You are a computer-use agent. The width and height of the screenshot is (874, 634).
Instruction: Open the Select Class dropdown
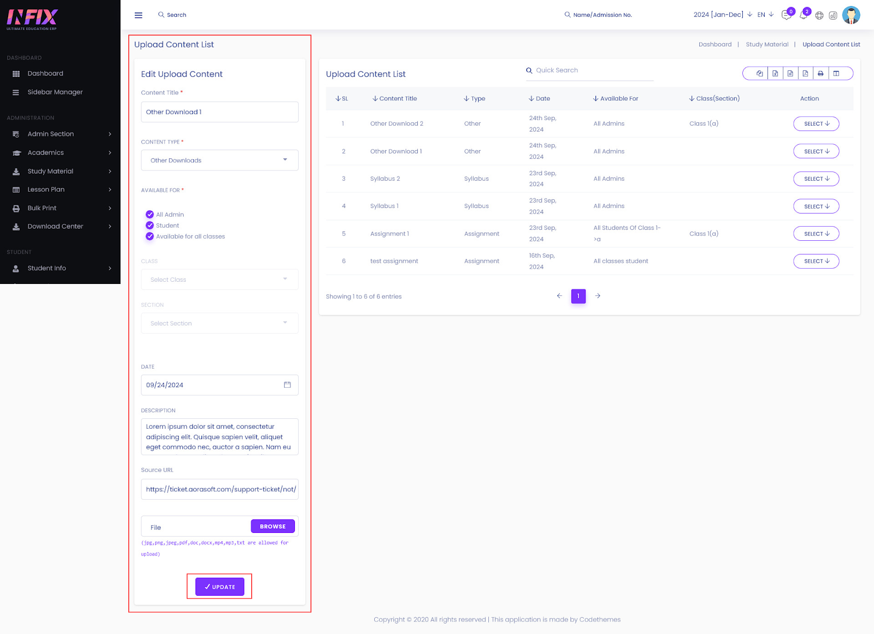[220, 280]
